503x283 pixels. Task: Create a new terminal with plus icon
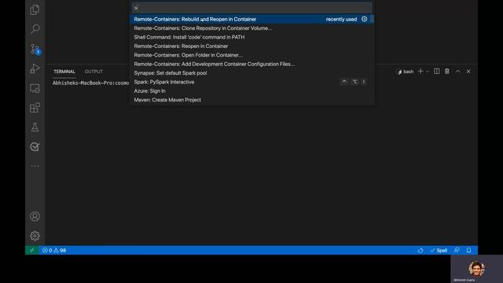tap(420, 72)
